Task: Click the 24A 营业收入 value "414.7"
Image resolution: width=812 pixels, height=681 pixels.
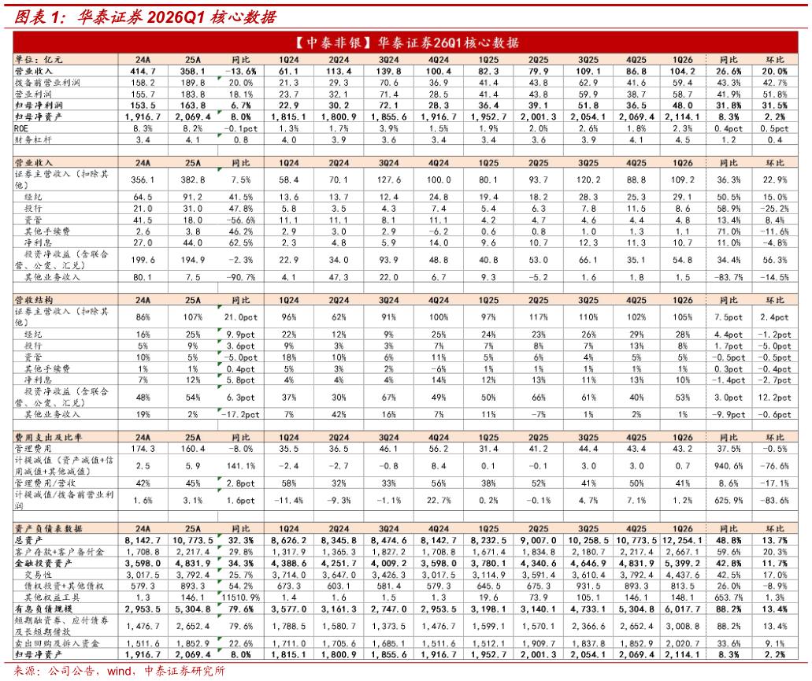Action: tap(143, 72)
